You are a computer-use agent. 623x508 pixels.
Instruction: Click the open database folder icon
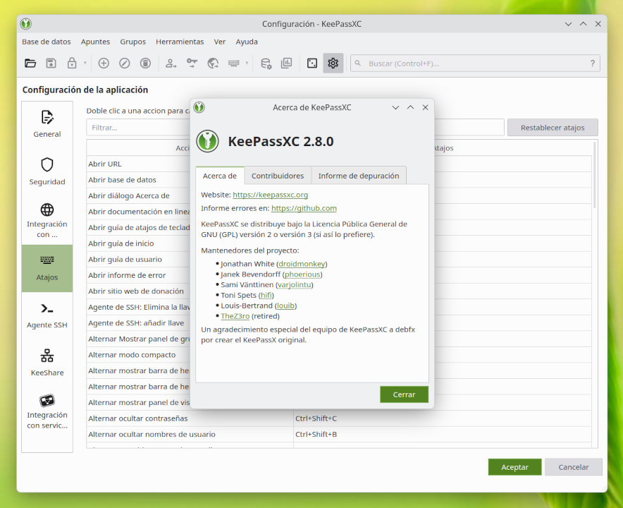point(30,63)
